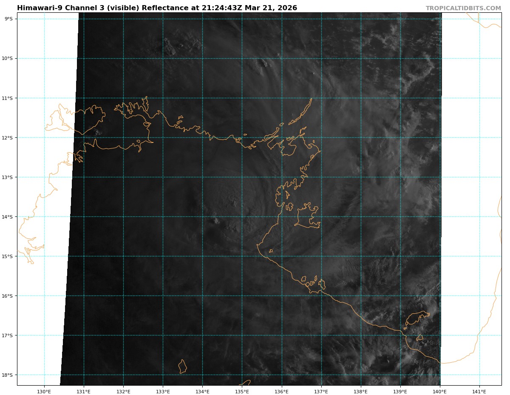510x395 pixels.
Task: Select the 135°E longitude axis label
Action: pyautogui.click(x=242, y=390)
